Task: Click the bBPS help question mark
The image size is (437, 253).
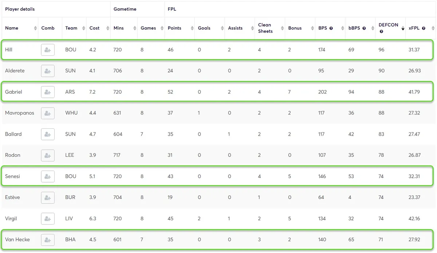Action: (364, 28)
